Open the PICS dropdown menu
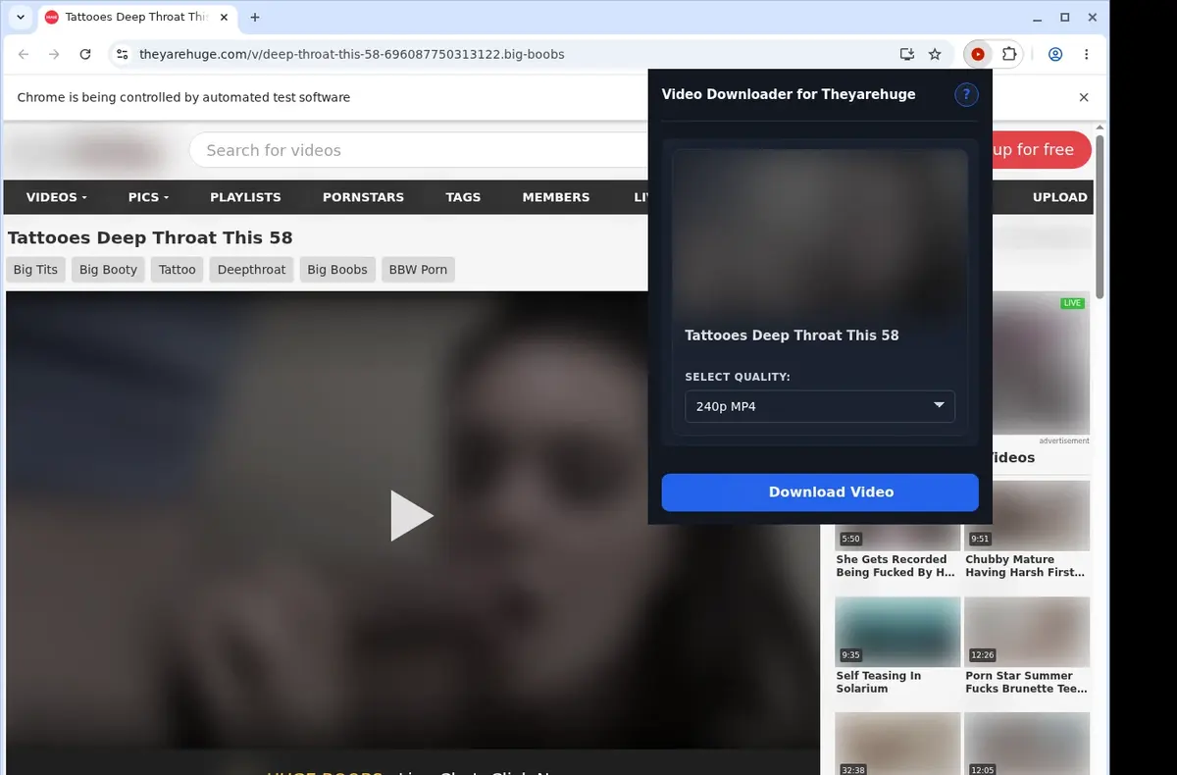The height and width of the screenshot is (775, 1177). click(148, 197)
